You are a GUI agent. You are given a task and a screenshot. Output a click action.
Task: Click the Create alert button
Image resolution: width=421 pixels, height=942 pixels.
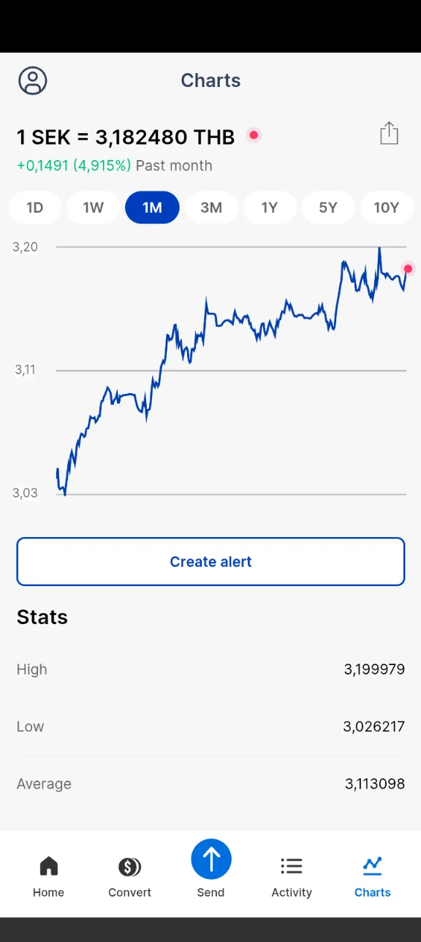pos(210,561)
